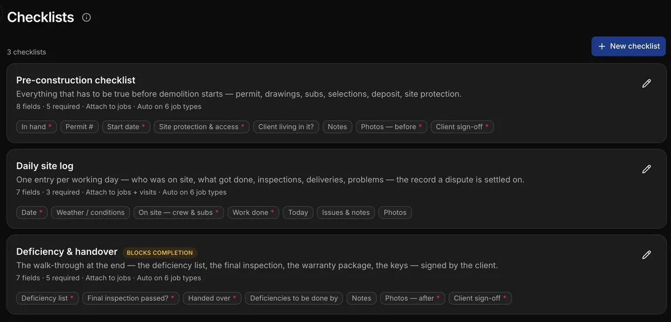The width and height of the screenshot is (671, 322).
Task: Select 'Final inspection passed?' chip
Action: coord(131,298)
